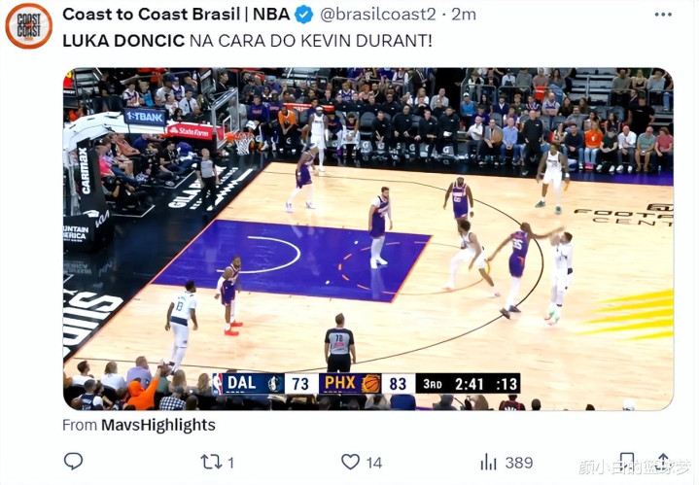Open the Coast to Coast Brasil | NBA name

click(176, 15)
